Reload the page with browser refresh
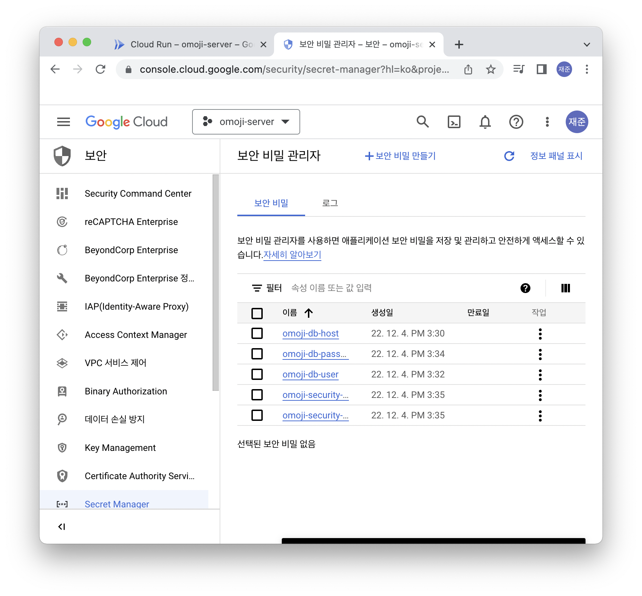This screenshot has height=596, width=642. pyautogui.click(x=101, y=69)
